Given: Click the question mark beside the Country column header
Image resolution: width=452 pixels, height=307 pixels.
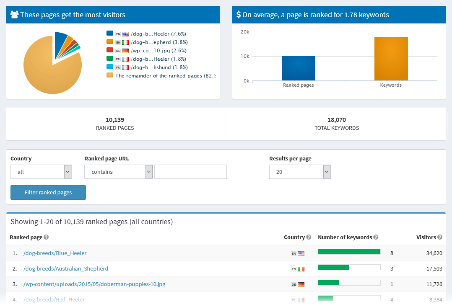Looking at the screenshot, I should (308, 237).
